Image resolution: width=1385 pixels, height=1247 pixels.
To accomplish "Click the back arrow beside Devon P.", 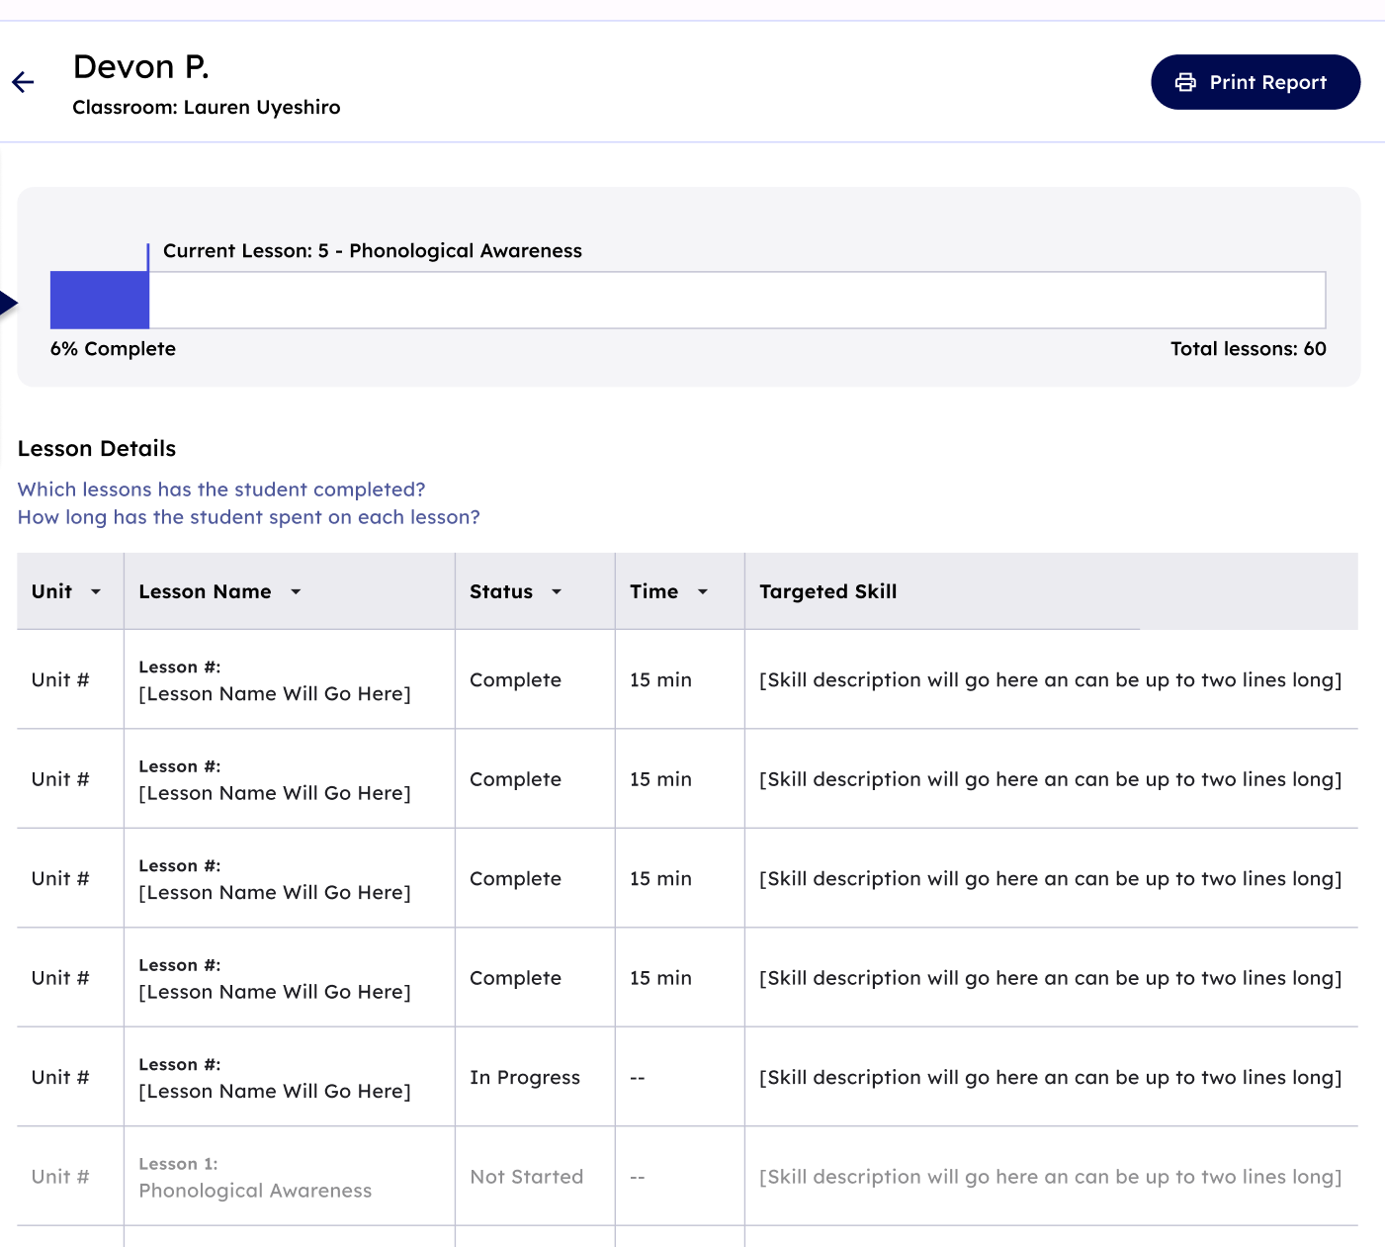I will coord(23,82).
